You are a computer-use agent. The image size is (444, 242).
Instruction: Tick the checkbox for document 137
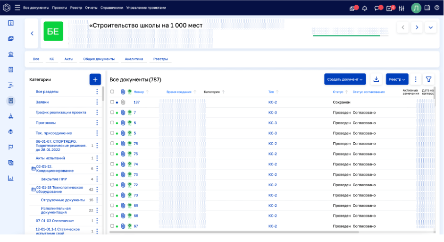tap(112, 102)
